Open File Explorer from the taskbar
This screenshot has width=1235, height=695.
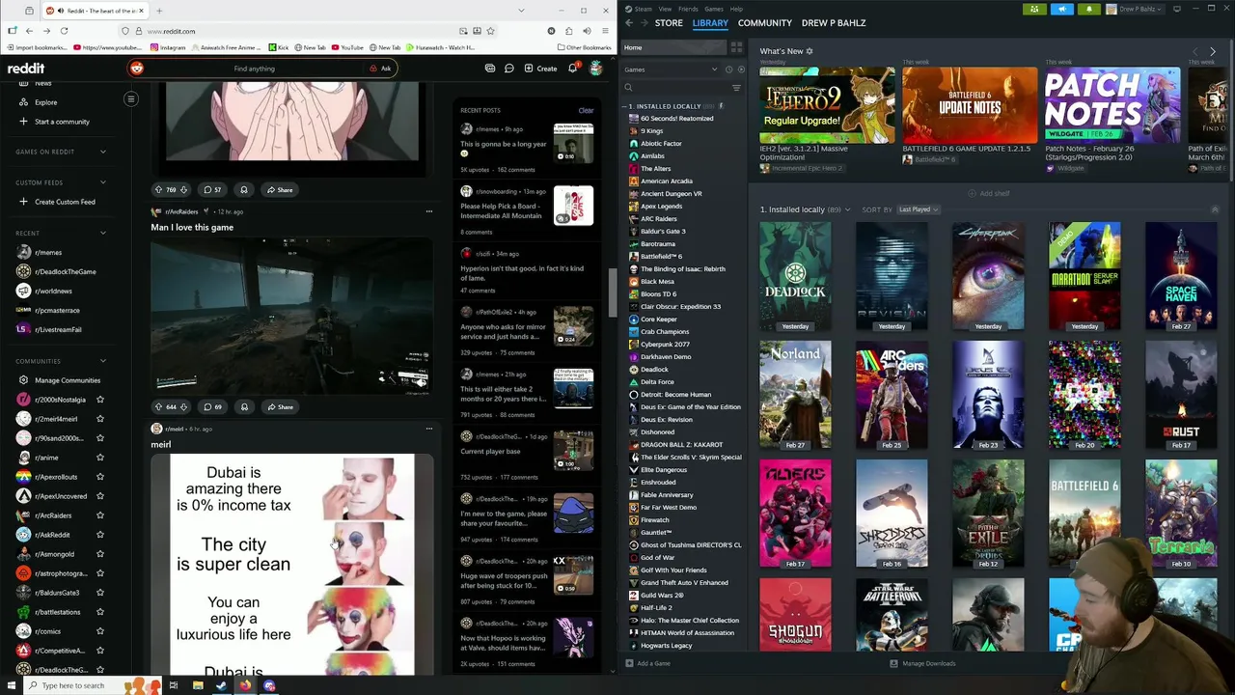(197, 685)
